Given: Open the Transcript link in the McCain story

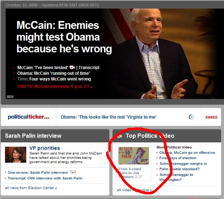Looking at the screenshot, I should tap(89, 68).
